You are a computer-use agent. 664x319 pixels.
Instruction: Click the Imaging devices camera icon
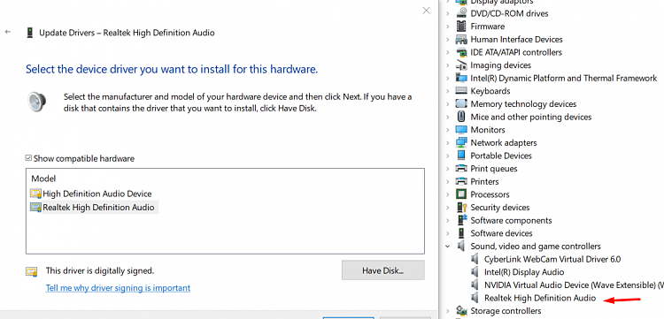click(461, 65)
